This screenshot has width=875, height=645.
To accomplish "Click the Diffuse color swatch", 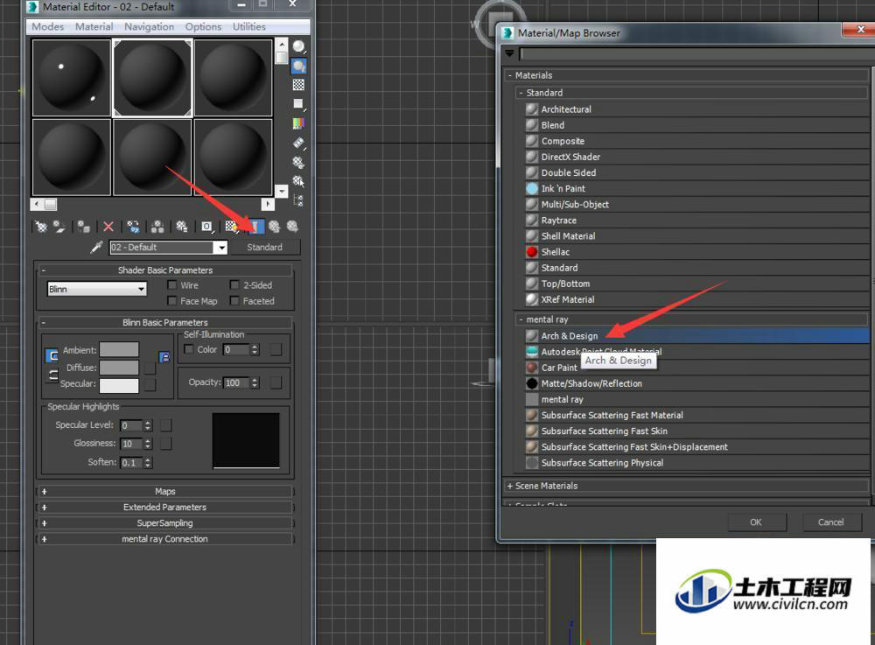I will (x=119, y=368).
